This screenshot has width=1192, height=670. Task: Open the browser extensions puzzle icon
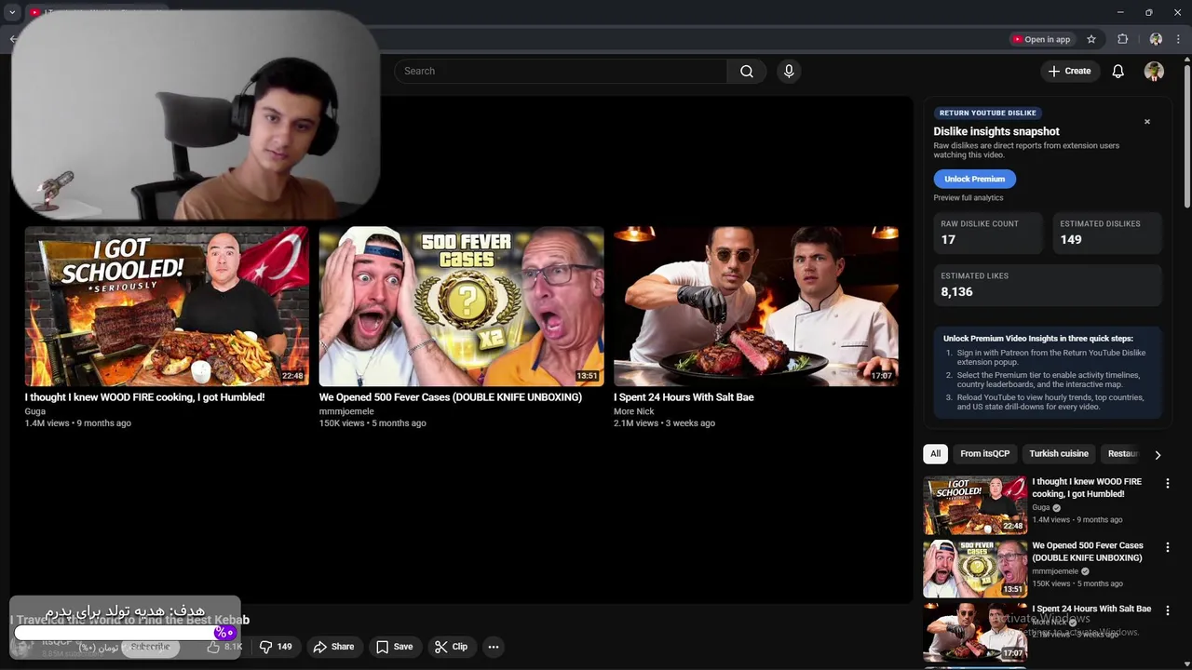(1122, 39)
